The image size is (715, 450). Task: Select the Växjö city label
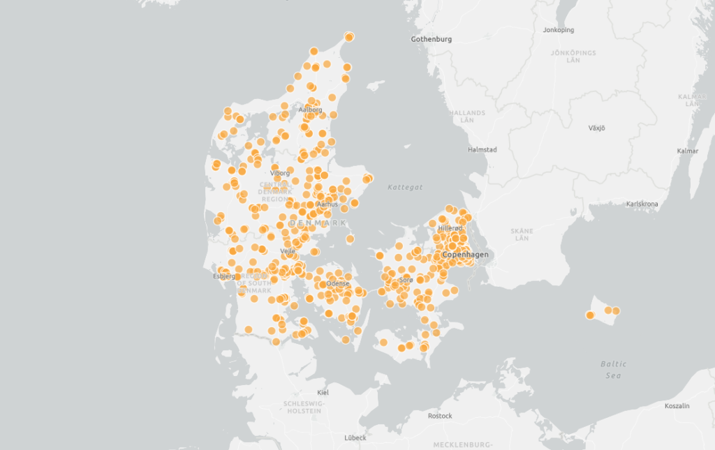point(596,128)
